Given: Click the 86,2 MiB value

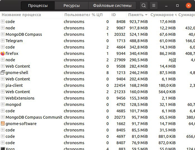Looking at the screenshot, I should pos(167,54).
